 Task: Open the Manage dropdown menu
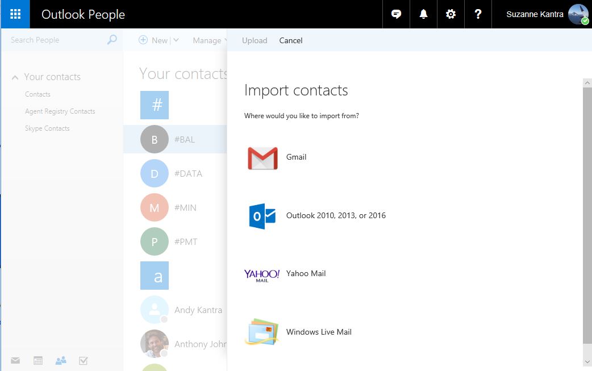(210, 40)
